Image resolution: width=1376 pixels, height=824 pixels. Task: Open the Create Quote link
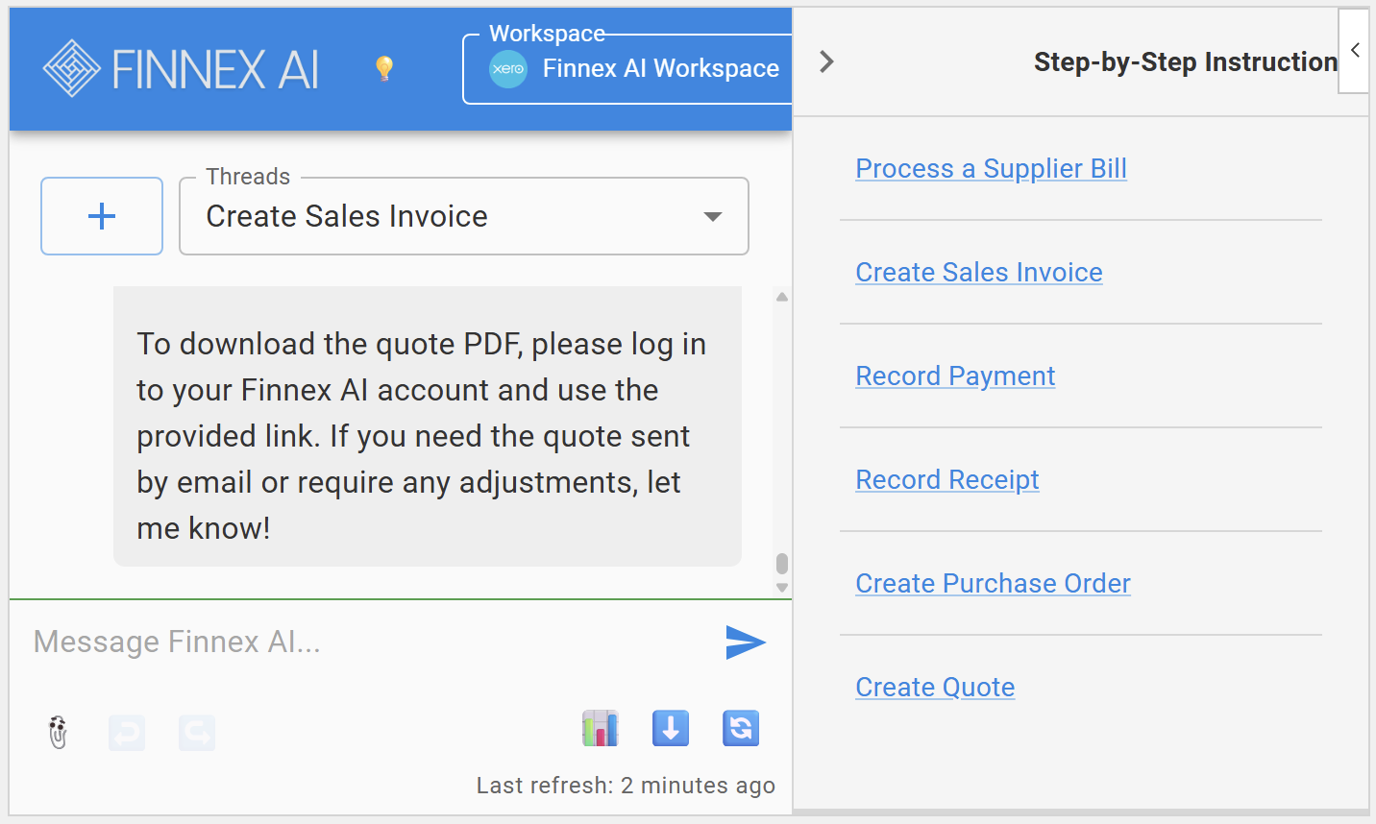(935, 688)
